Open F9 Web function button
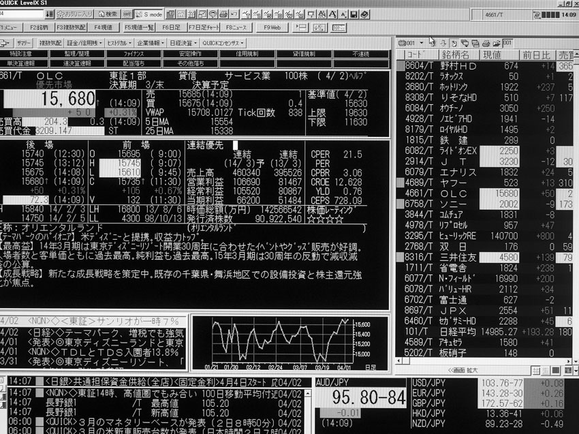The image size is (579, 434). (272, 27)
